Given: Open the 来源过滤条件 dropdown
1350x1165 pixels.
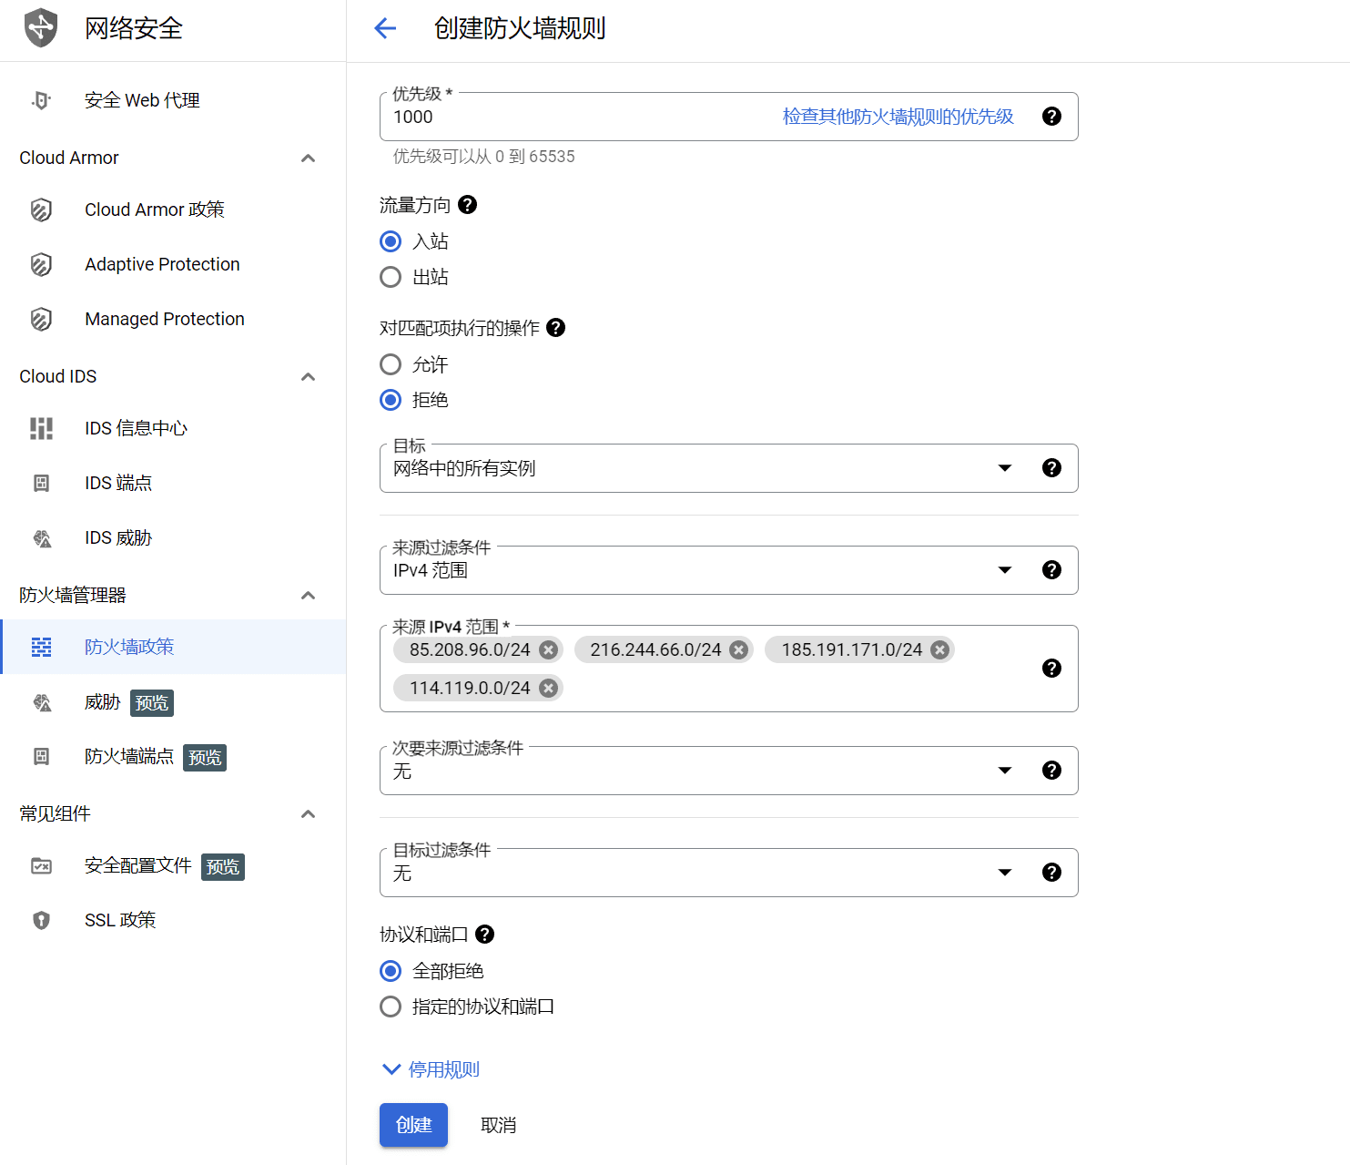Looking at the screenshot, I should pos(1004,569).
